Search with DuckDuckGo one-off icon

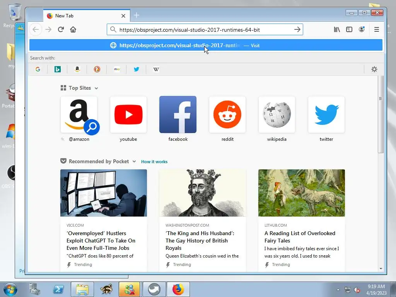coord(97,69)
